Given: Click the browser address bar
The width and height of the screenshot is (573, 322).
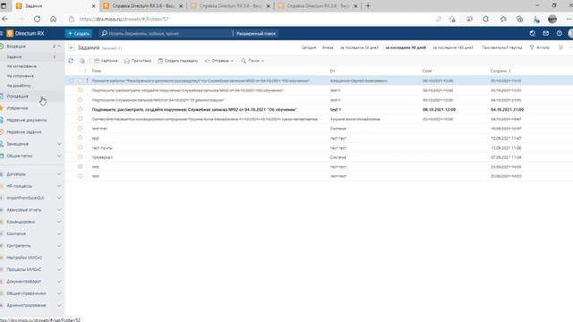Looking at the screenshot, I should [x=252, y=19].
